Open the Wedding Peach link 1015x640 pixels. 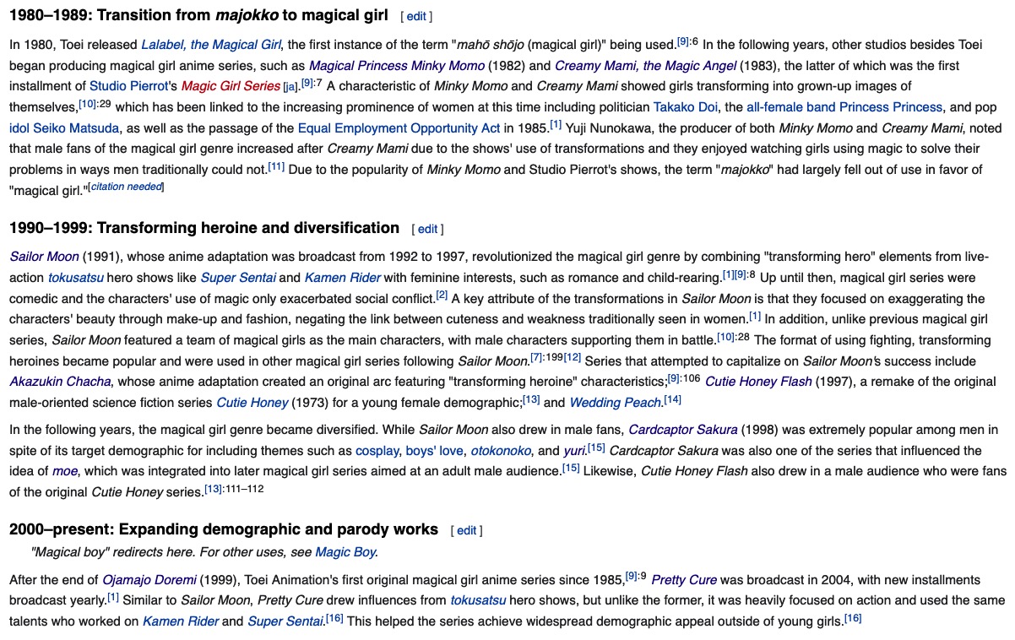[616, 403]
